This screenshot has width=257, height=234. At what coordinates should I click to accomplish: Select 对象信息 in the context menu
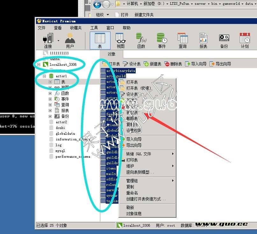(x=134, y=214)
